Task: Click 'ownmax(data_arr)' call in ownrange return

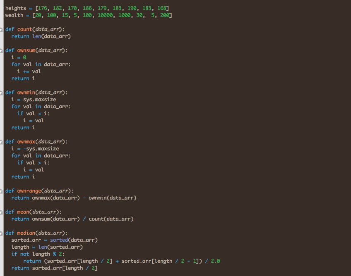Action: [x=56, y=198]
